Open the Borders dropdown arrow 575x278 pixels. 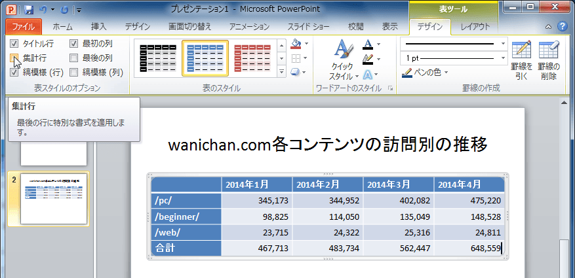(x=306, y=58)
